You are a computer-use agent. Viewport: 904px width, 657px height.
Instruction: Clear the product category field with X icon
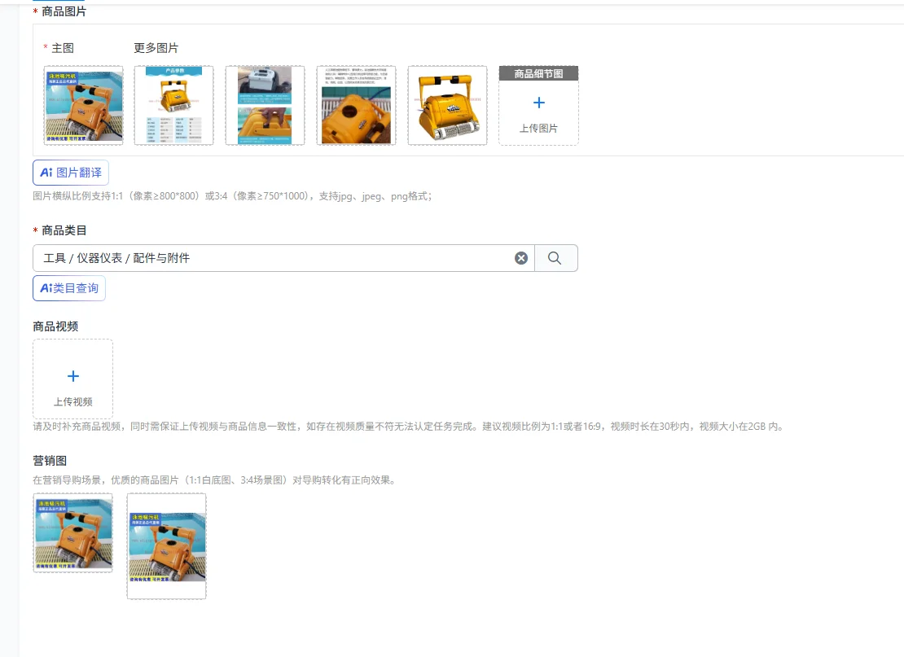click(521, 258)
